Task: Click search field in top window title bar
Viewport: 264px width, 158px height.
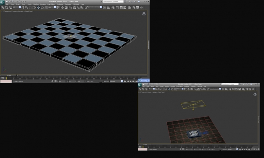Action: pyautogui.click(x=113, y=1)
